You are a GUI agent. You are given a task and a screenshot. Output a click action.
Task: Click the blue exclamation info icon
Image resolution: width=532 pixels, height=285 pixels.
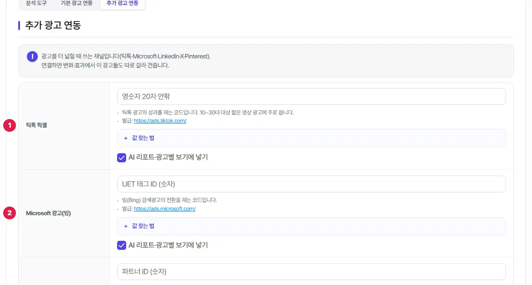coord(32,57)
